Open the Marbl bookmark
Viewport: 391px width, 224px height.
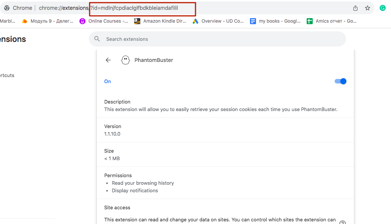tap(8, 21)
